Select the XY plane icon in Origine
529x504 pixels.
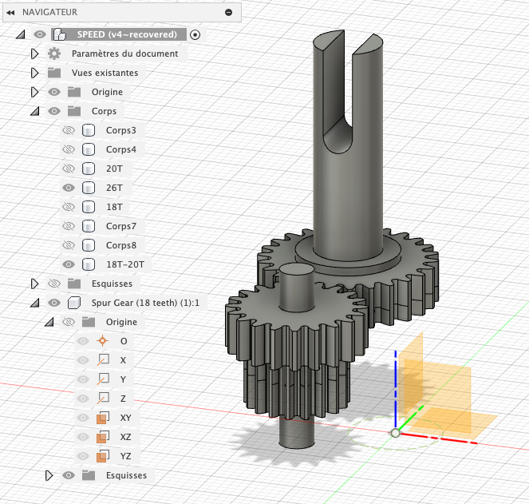[x=101, y=418]
